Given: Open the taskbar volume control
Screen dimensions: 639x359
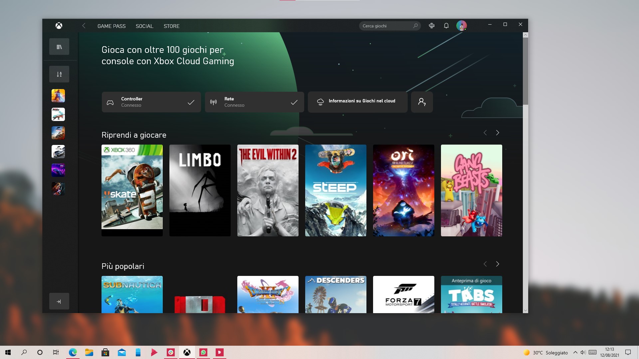Looking at the screenshot, I should pos(583,352).
